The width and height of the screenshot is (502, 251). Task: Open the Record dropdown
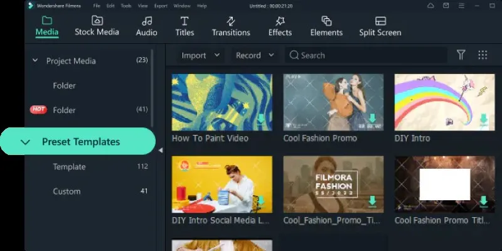click(x=255, y=55)
